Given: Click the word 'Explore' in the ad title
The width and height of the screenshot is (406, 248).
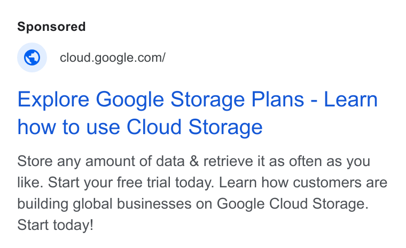Looking at the screenshot, I should (53, 100).
